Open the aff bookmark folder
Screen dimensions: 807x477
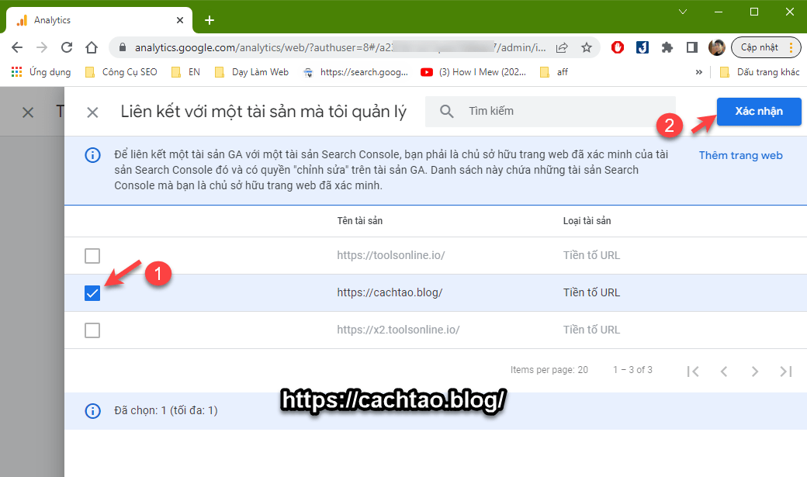554,72
